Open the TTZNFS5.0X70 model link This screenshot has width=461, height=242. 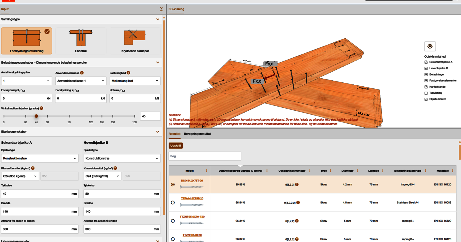[192, 235]
